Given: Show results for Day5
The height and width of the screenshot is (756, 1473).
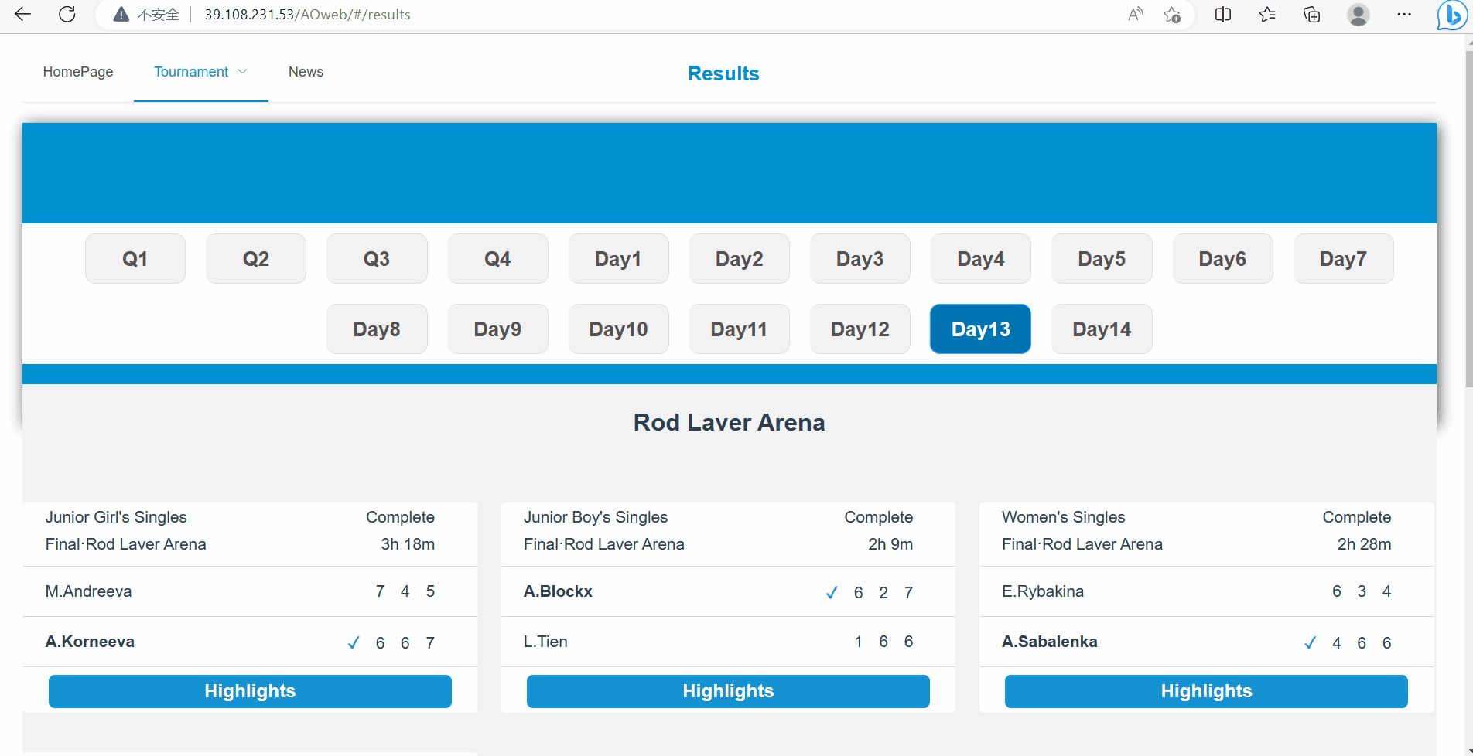Looking at the screenshot, I should [x=1102, y=258].
